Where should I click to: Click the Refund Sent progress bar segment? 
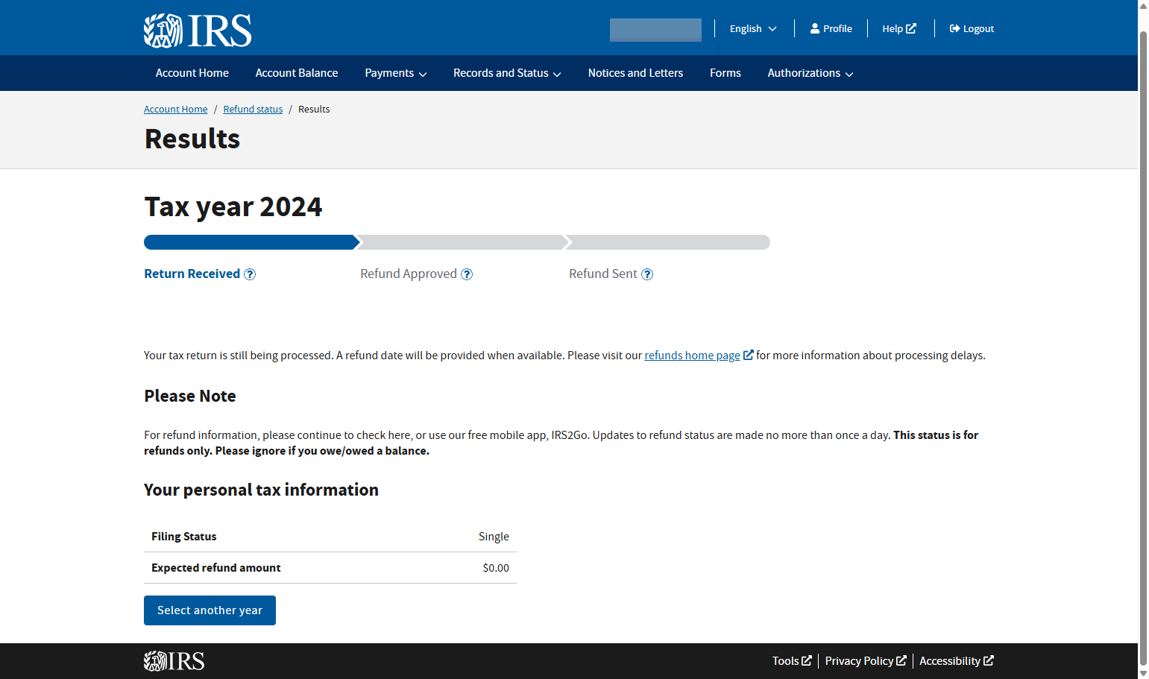[668, 242]
